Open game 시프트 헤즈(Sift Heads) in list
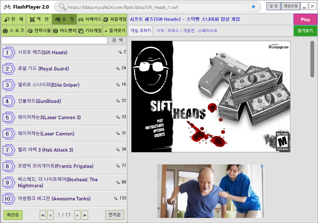The image size is (318, 223). [64, 53]
